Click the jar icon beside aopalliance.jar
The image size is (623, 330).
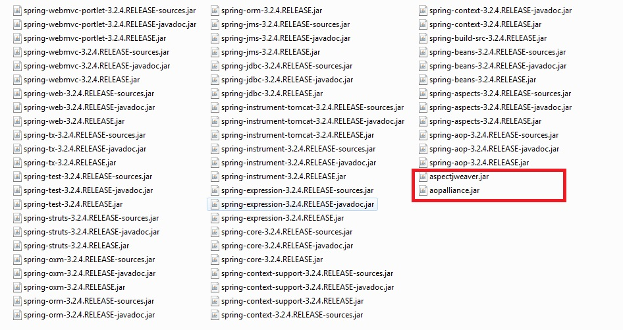click(x=423, y=190)
